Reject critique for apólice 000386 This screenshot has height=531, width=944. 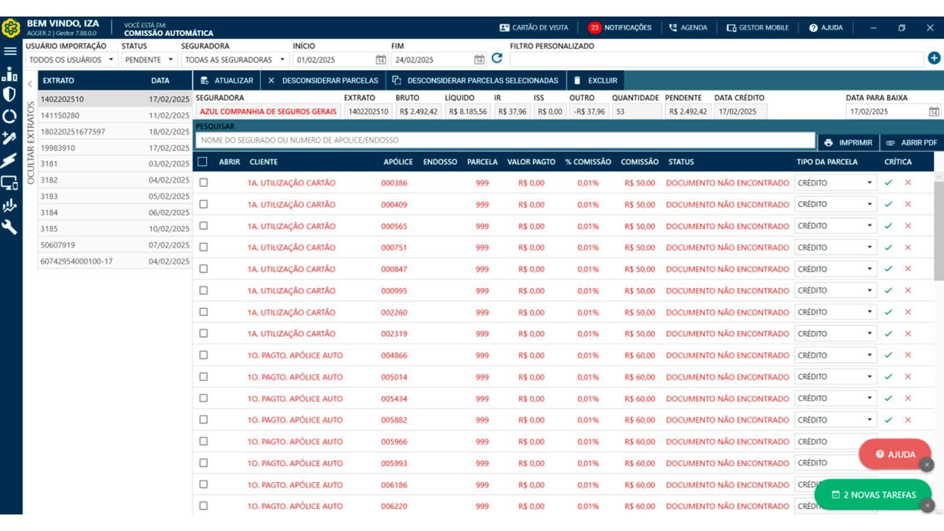pyautogui.click(x=908, y=183)
